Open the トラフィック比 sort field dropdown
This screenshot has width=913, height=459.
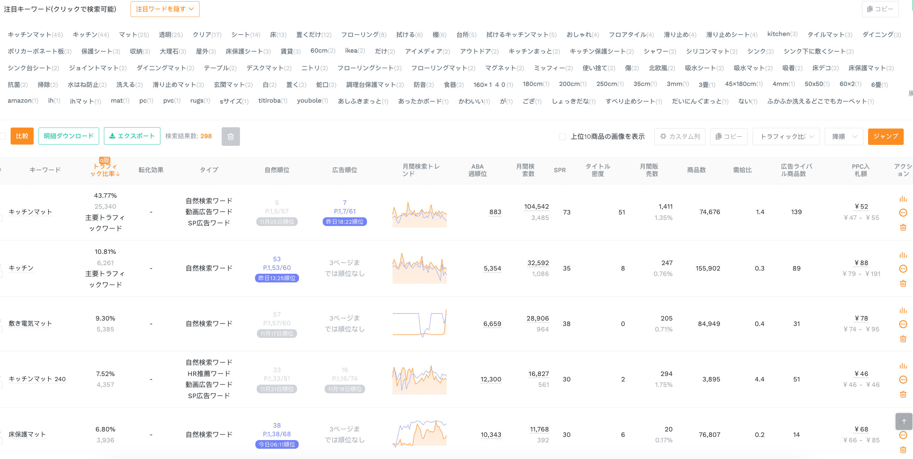click(786, 137)
